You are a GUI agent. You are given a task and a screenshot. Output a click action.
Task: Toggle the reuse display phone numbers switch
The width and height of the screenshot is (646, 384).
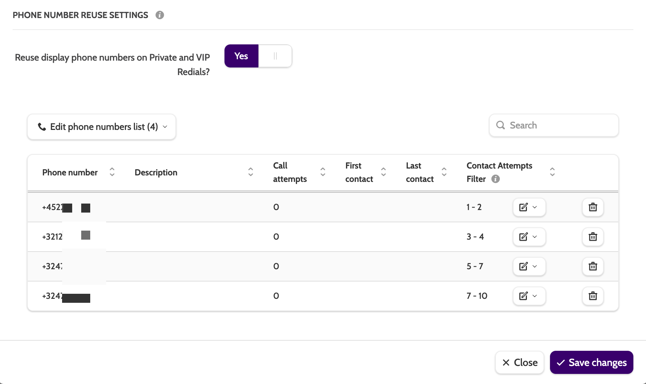point(258,56)
